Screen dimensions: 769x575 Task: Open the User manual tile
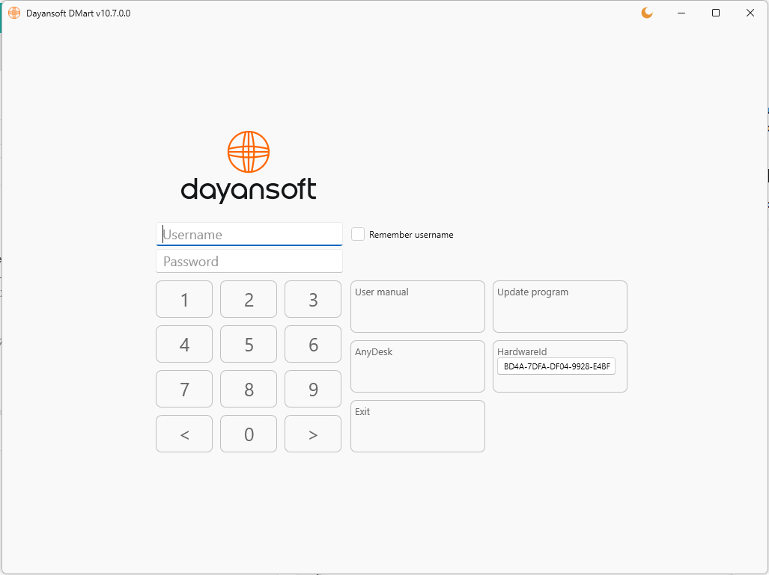(418, 307)
